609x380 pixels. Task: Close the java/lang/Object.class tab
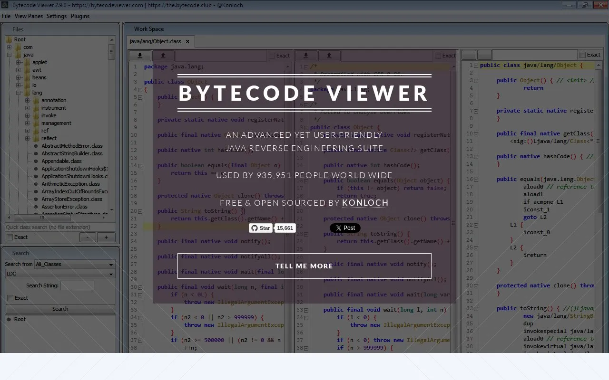click(187, 41)
